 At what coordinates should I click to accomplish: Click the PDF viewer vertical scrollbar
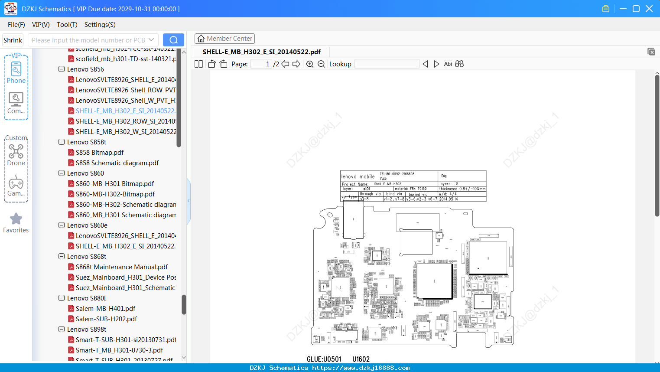pyautogui.click(x=657, y=146)
